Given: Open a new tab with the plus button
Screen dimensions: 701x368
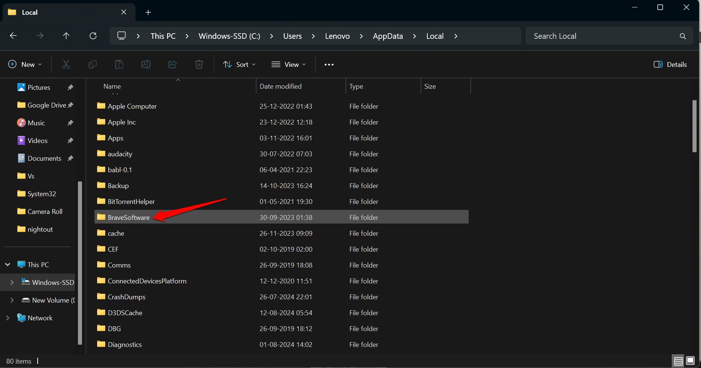Looking at the screenshot, I should coord(148,13).
